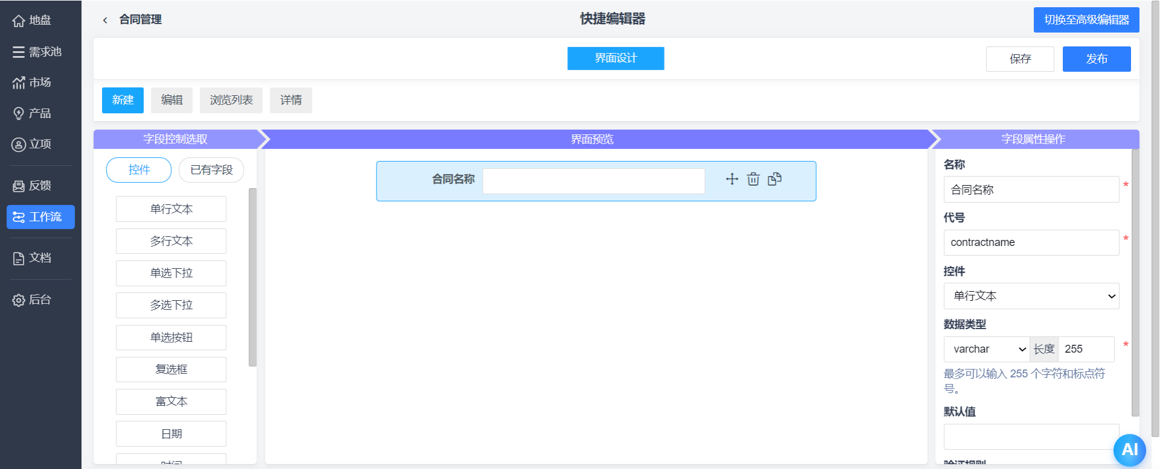The width and height of the screenshot is (1160, 469).
Task: Switch to the 新建 tab
Action: click(x=123, y=100)
